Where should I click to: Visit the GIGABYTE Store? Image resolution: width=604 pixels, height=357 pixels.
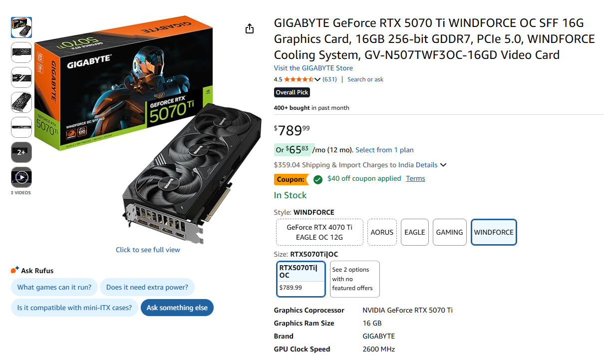pos(313,68)
